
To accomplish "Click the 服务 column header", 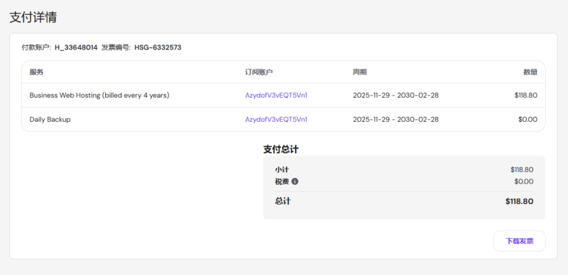I will point(36,72).
